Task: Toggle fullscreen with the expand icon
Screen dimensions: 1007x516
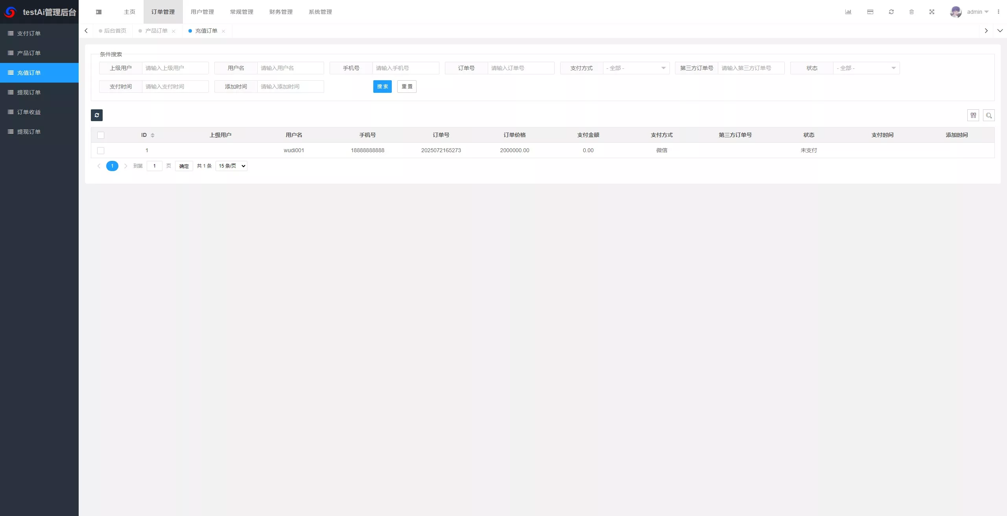Action: point(932,12)
